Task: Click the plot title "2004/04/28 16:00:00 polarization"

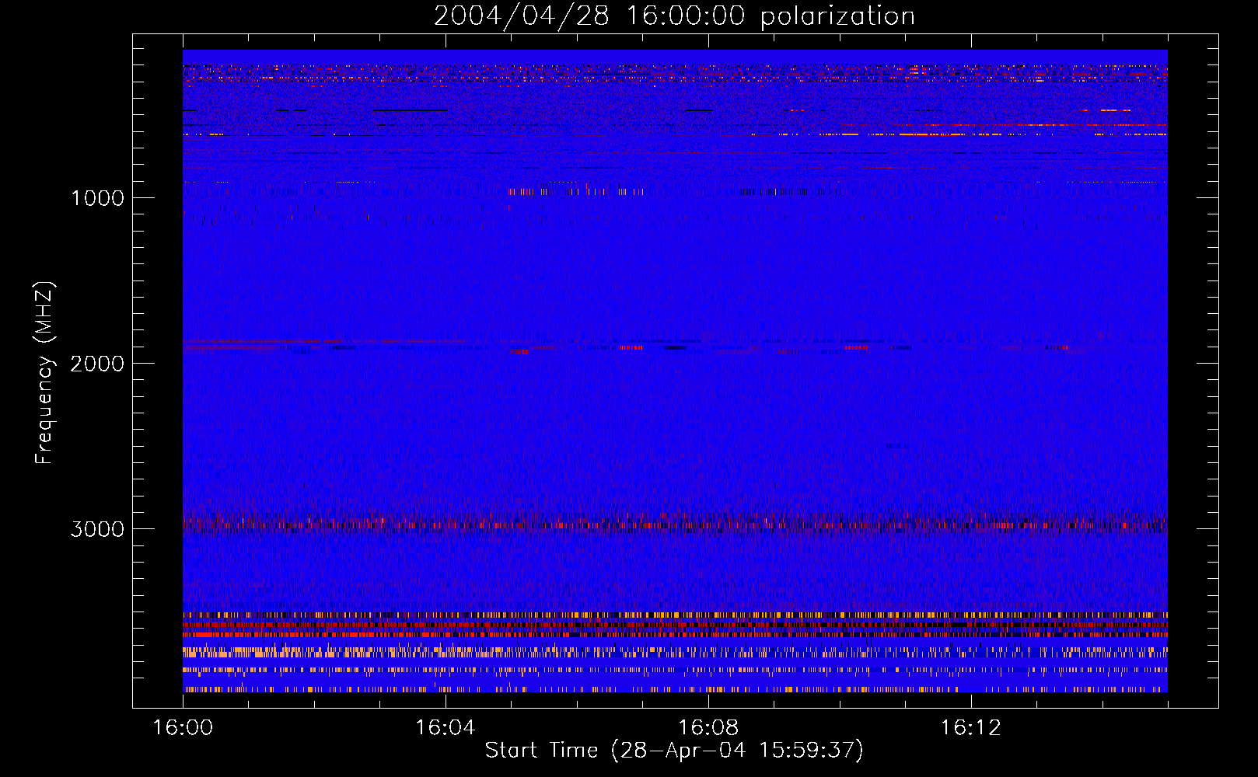Action: coord(674,16)
